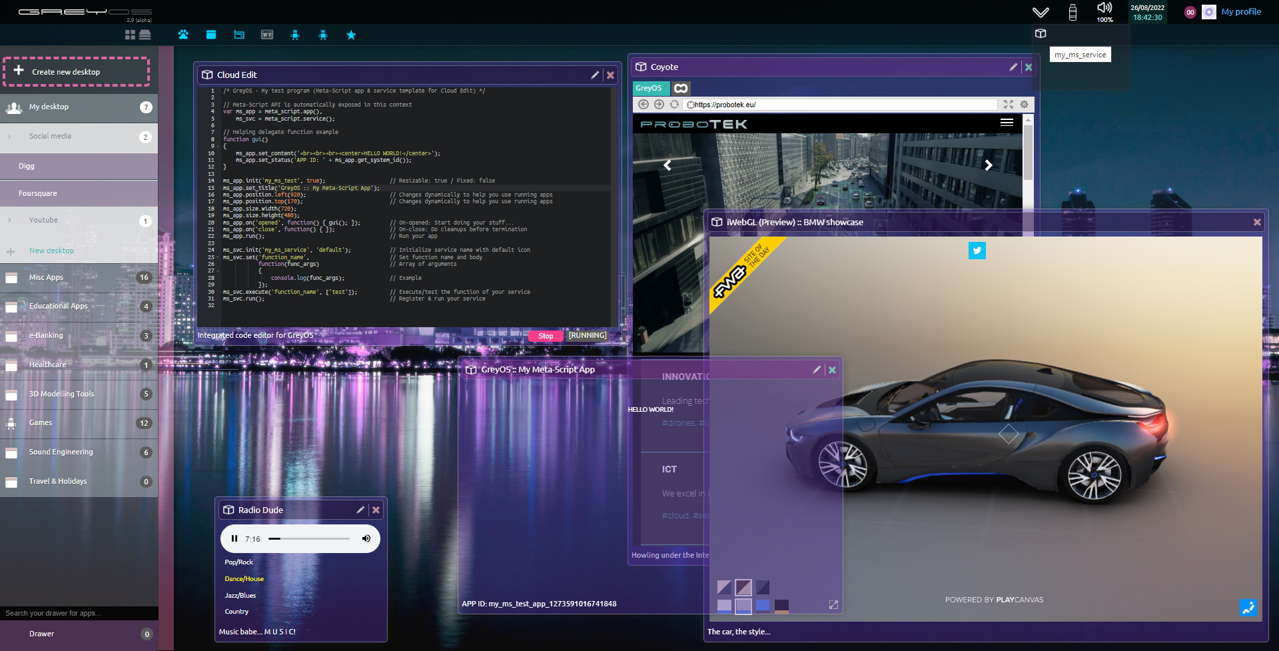
Task: Select dark purple and tan color swatch
Action: pos(781,606)
